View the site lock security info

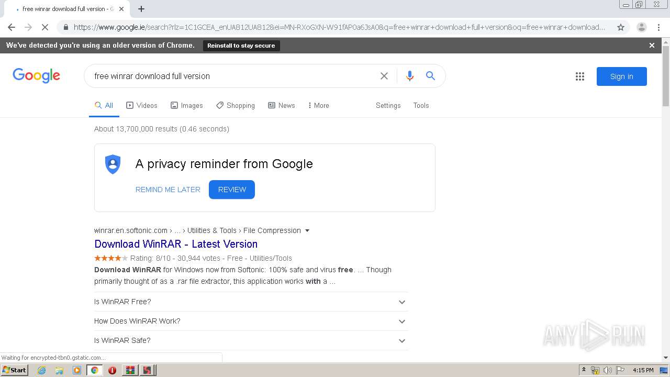(65, 27)
